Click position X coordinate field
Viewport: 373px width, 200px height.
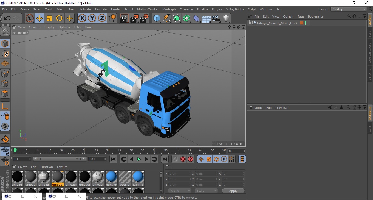click(x=180, y=174)
